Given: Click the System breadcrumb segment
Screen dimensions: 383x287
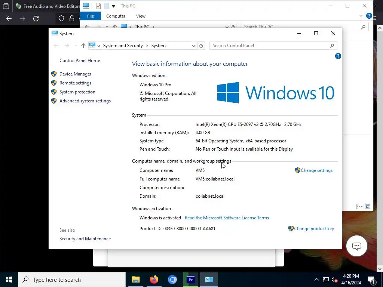Looking at the screenshot, I should tap(158, 46).
